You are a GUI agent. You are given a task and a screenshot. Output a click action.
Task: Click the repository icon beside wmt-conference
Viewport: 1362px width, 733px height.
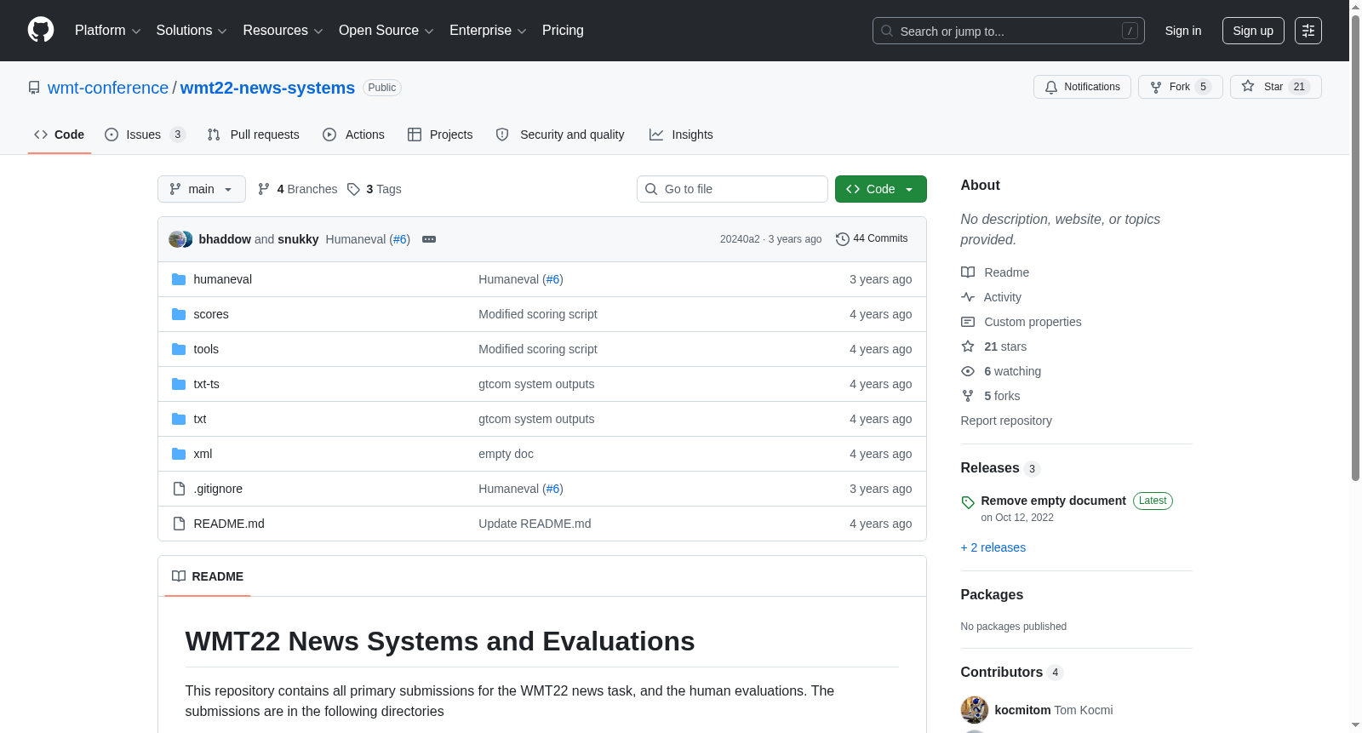(x=34, y=88)
